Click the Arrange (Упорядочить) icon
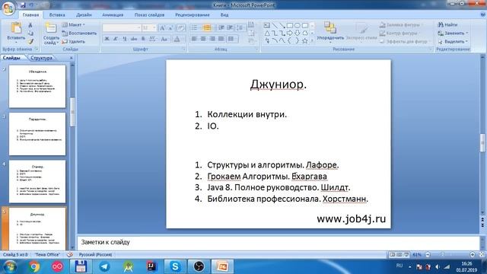 [x=330, y=27]
